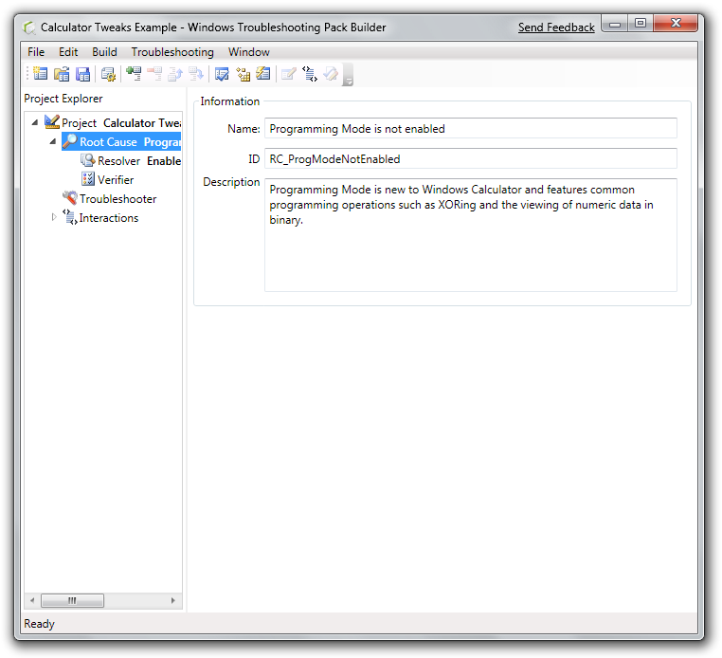Viewport: 722px width, 658px height.
Task: Click the Verifier checklist icon
Action: [88, 179]
